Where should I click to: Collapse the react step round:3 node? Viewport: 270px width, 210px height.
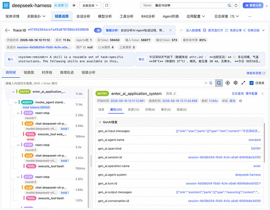pos(18,177)
